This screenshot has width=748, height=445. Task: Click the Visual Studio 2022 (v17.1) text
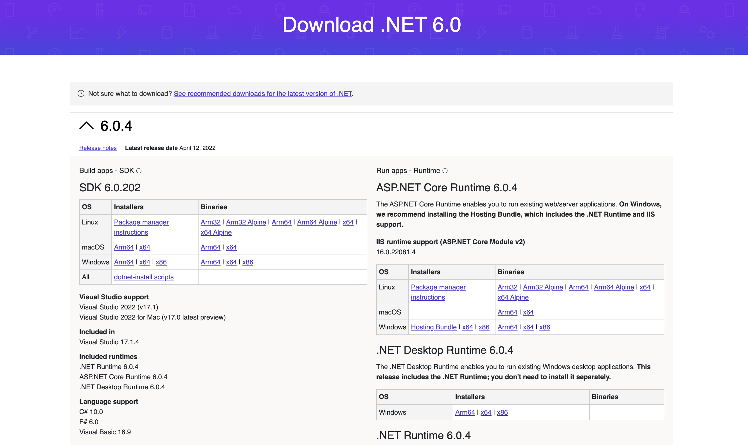click(x=119, y=307)
